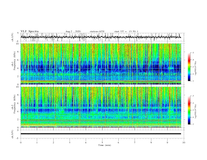
Task: Click the "Time (min)" x-axis label
Action: pyautogui.click(x=105, y=145)
